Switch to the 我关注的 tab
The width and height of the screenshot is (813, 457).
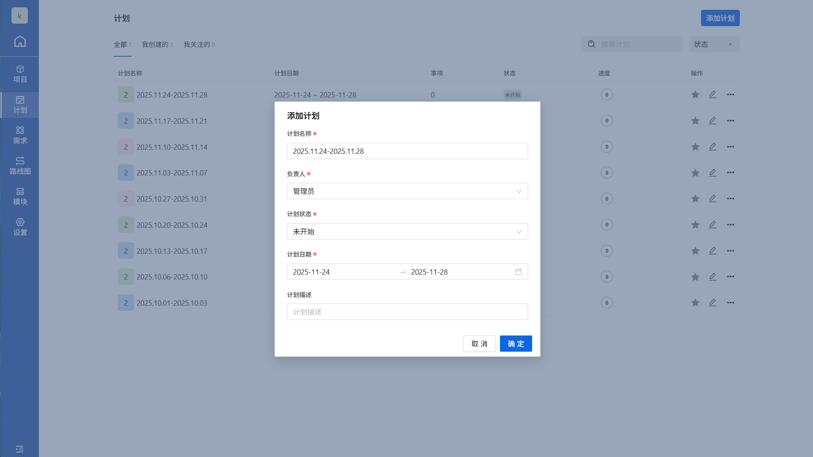click(x=199, y=44)
